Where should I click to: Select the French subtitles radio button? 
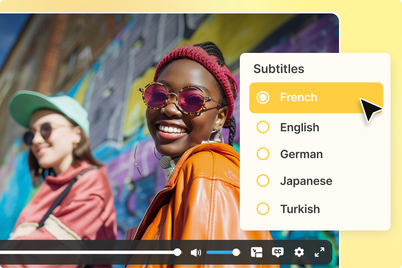263,97
